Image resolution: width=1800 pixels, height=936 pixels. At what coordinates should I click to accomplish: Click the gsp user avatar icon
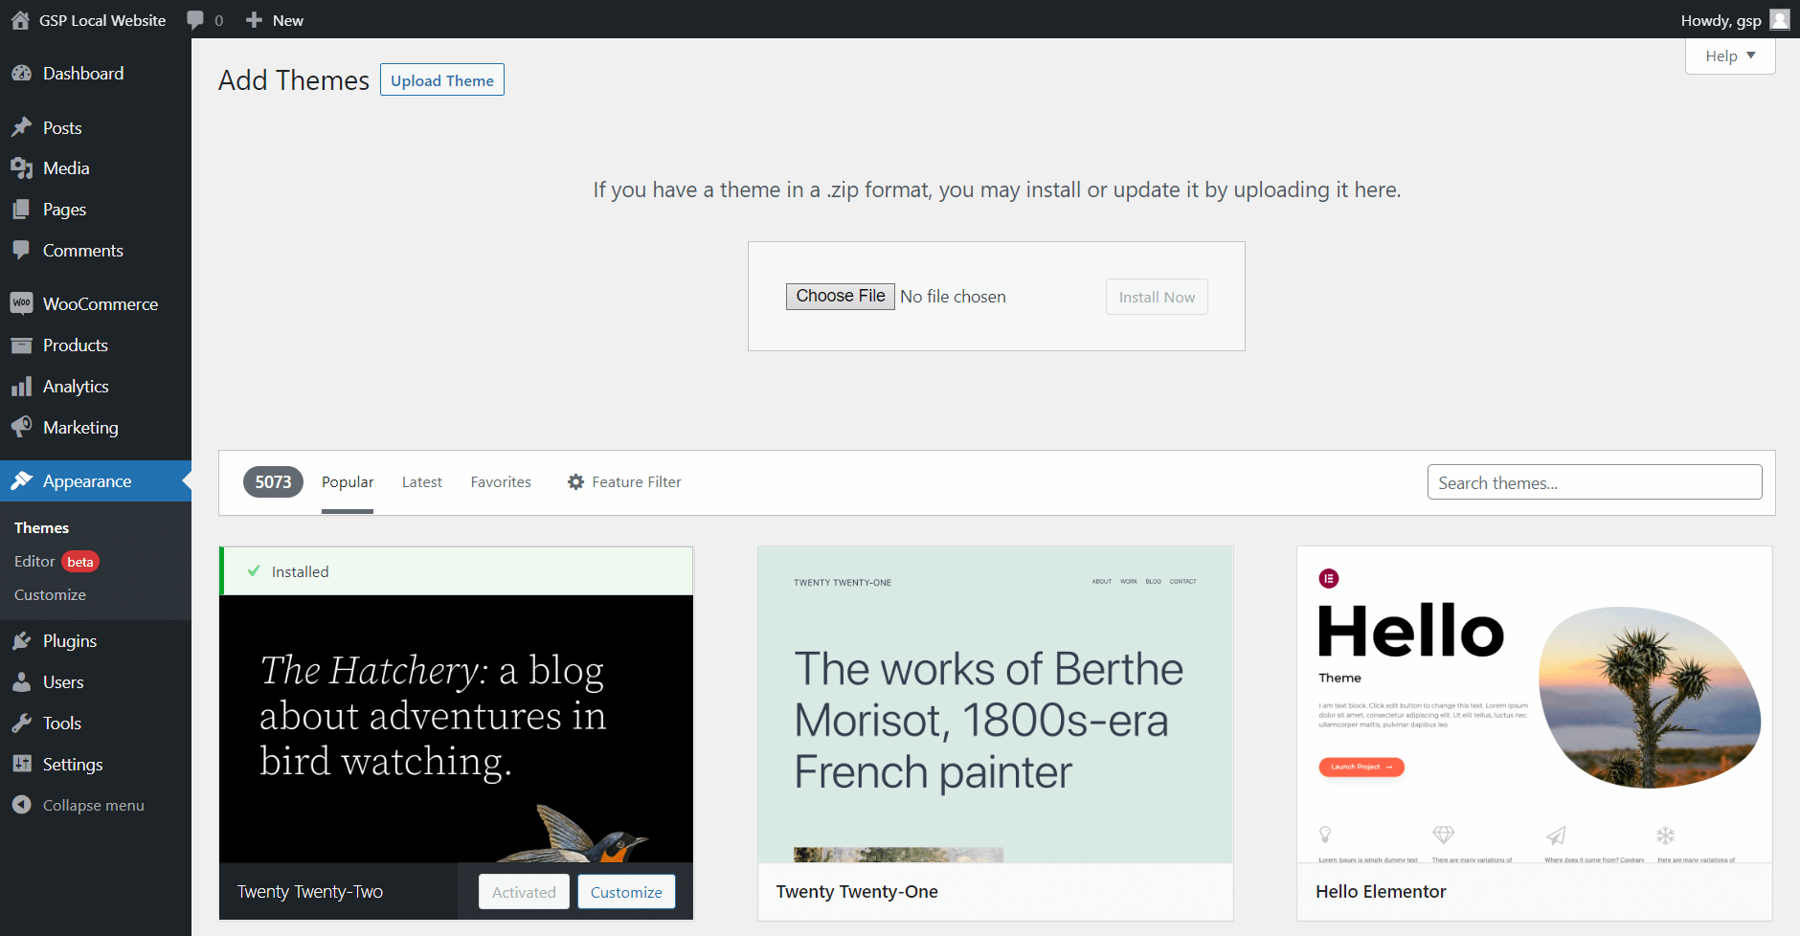[x=1780, y=19]
